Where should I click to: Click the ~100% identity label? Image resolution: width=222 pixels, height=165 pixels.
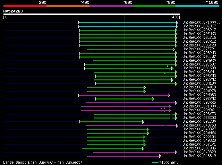212,2
